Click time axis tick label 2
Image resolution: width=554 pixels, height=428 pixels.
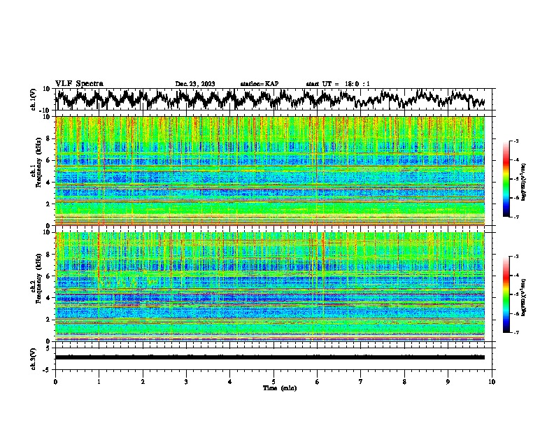tap(143, 382)
